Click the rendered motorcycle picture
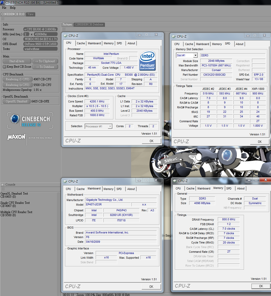The image size is (271, 296). tap(201, 162)
